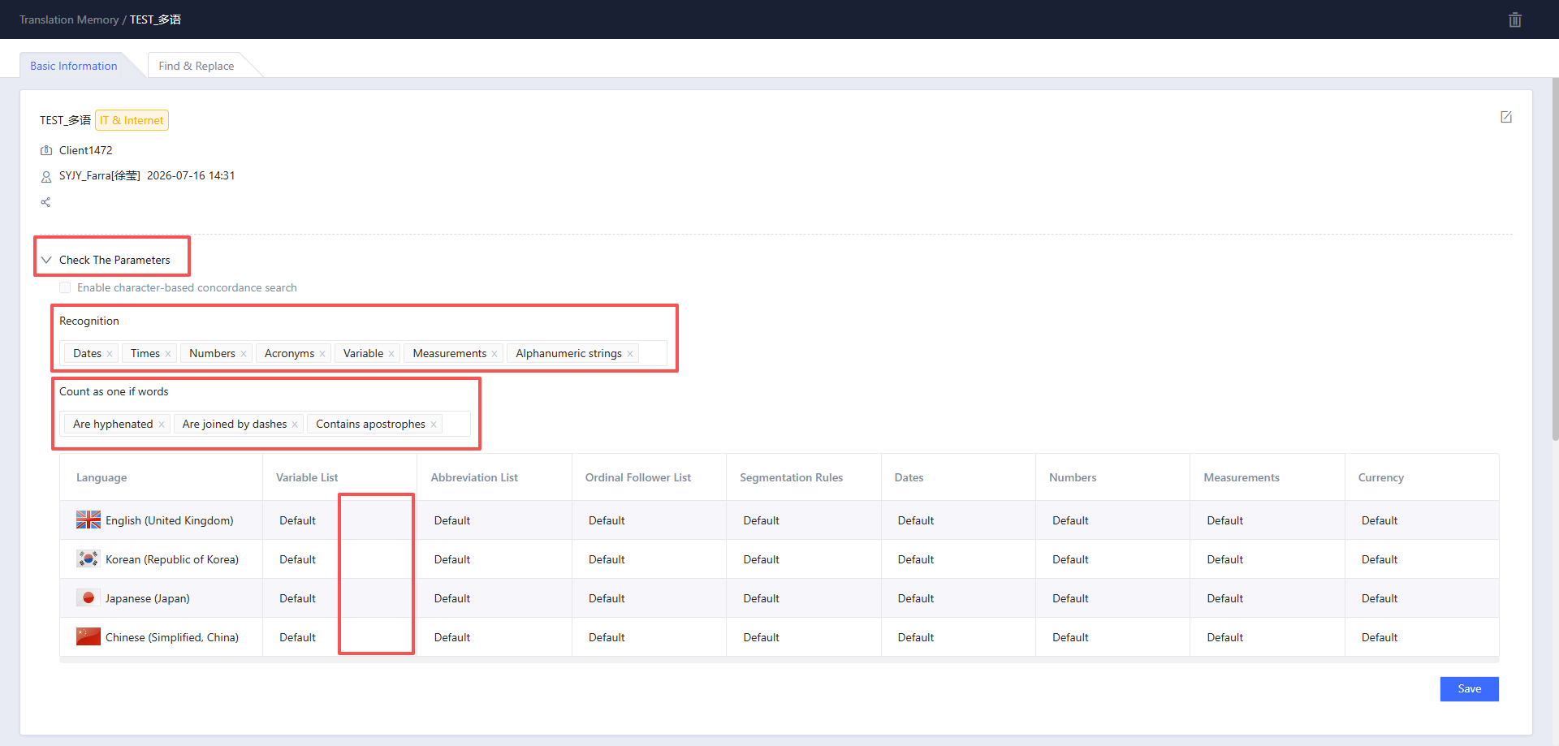Open the edit pencil icon for TEST_多语
The width and height of the screenshot is (1559, 746).
click(1506, 117)
